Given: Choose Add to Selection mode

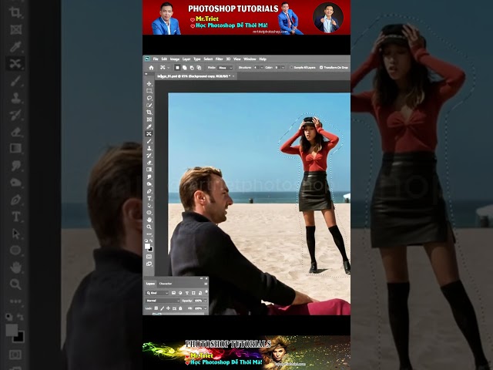Looking at the screenshot, I should 185,68.
